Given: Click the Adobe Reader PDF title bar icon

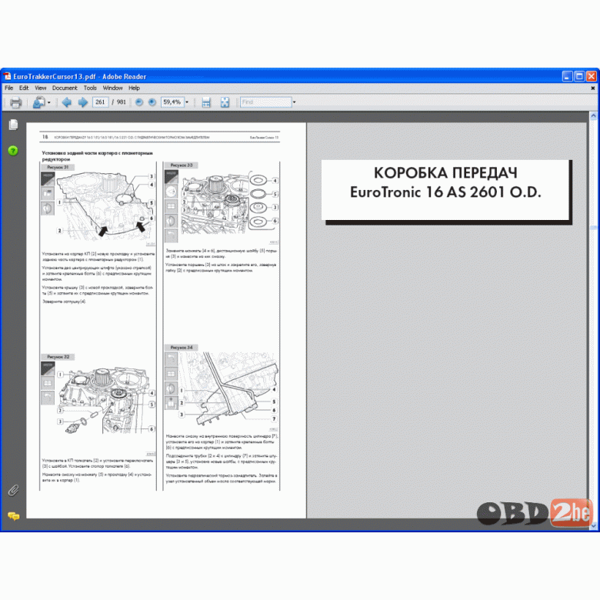Looking at the screenshot, I should coord(7,76).
